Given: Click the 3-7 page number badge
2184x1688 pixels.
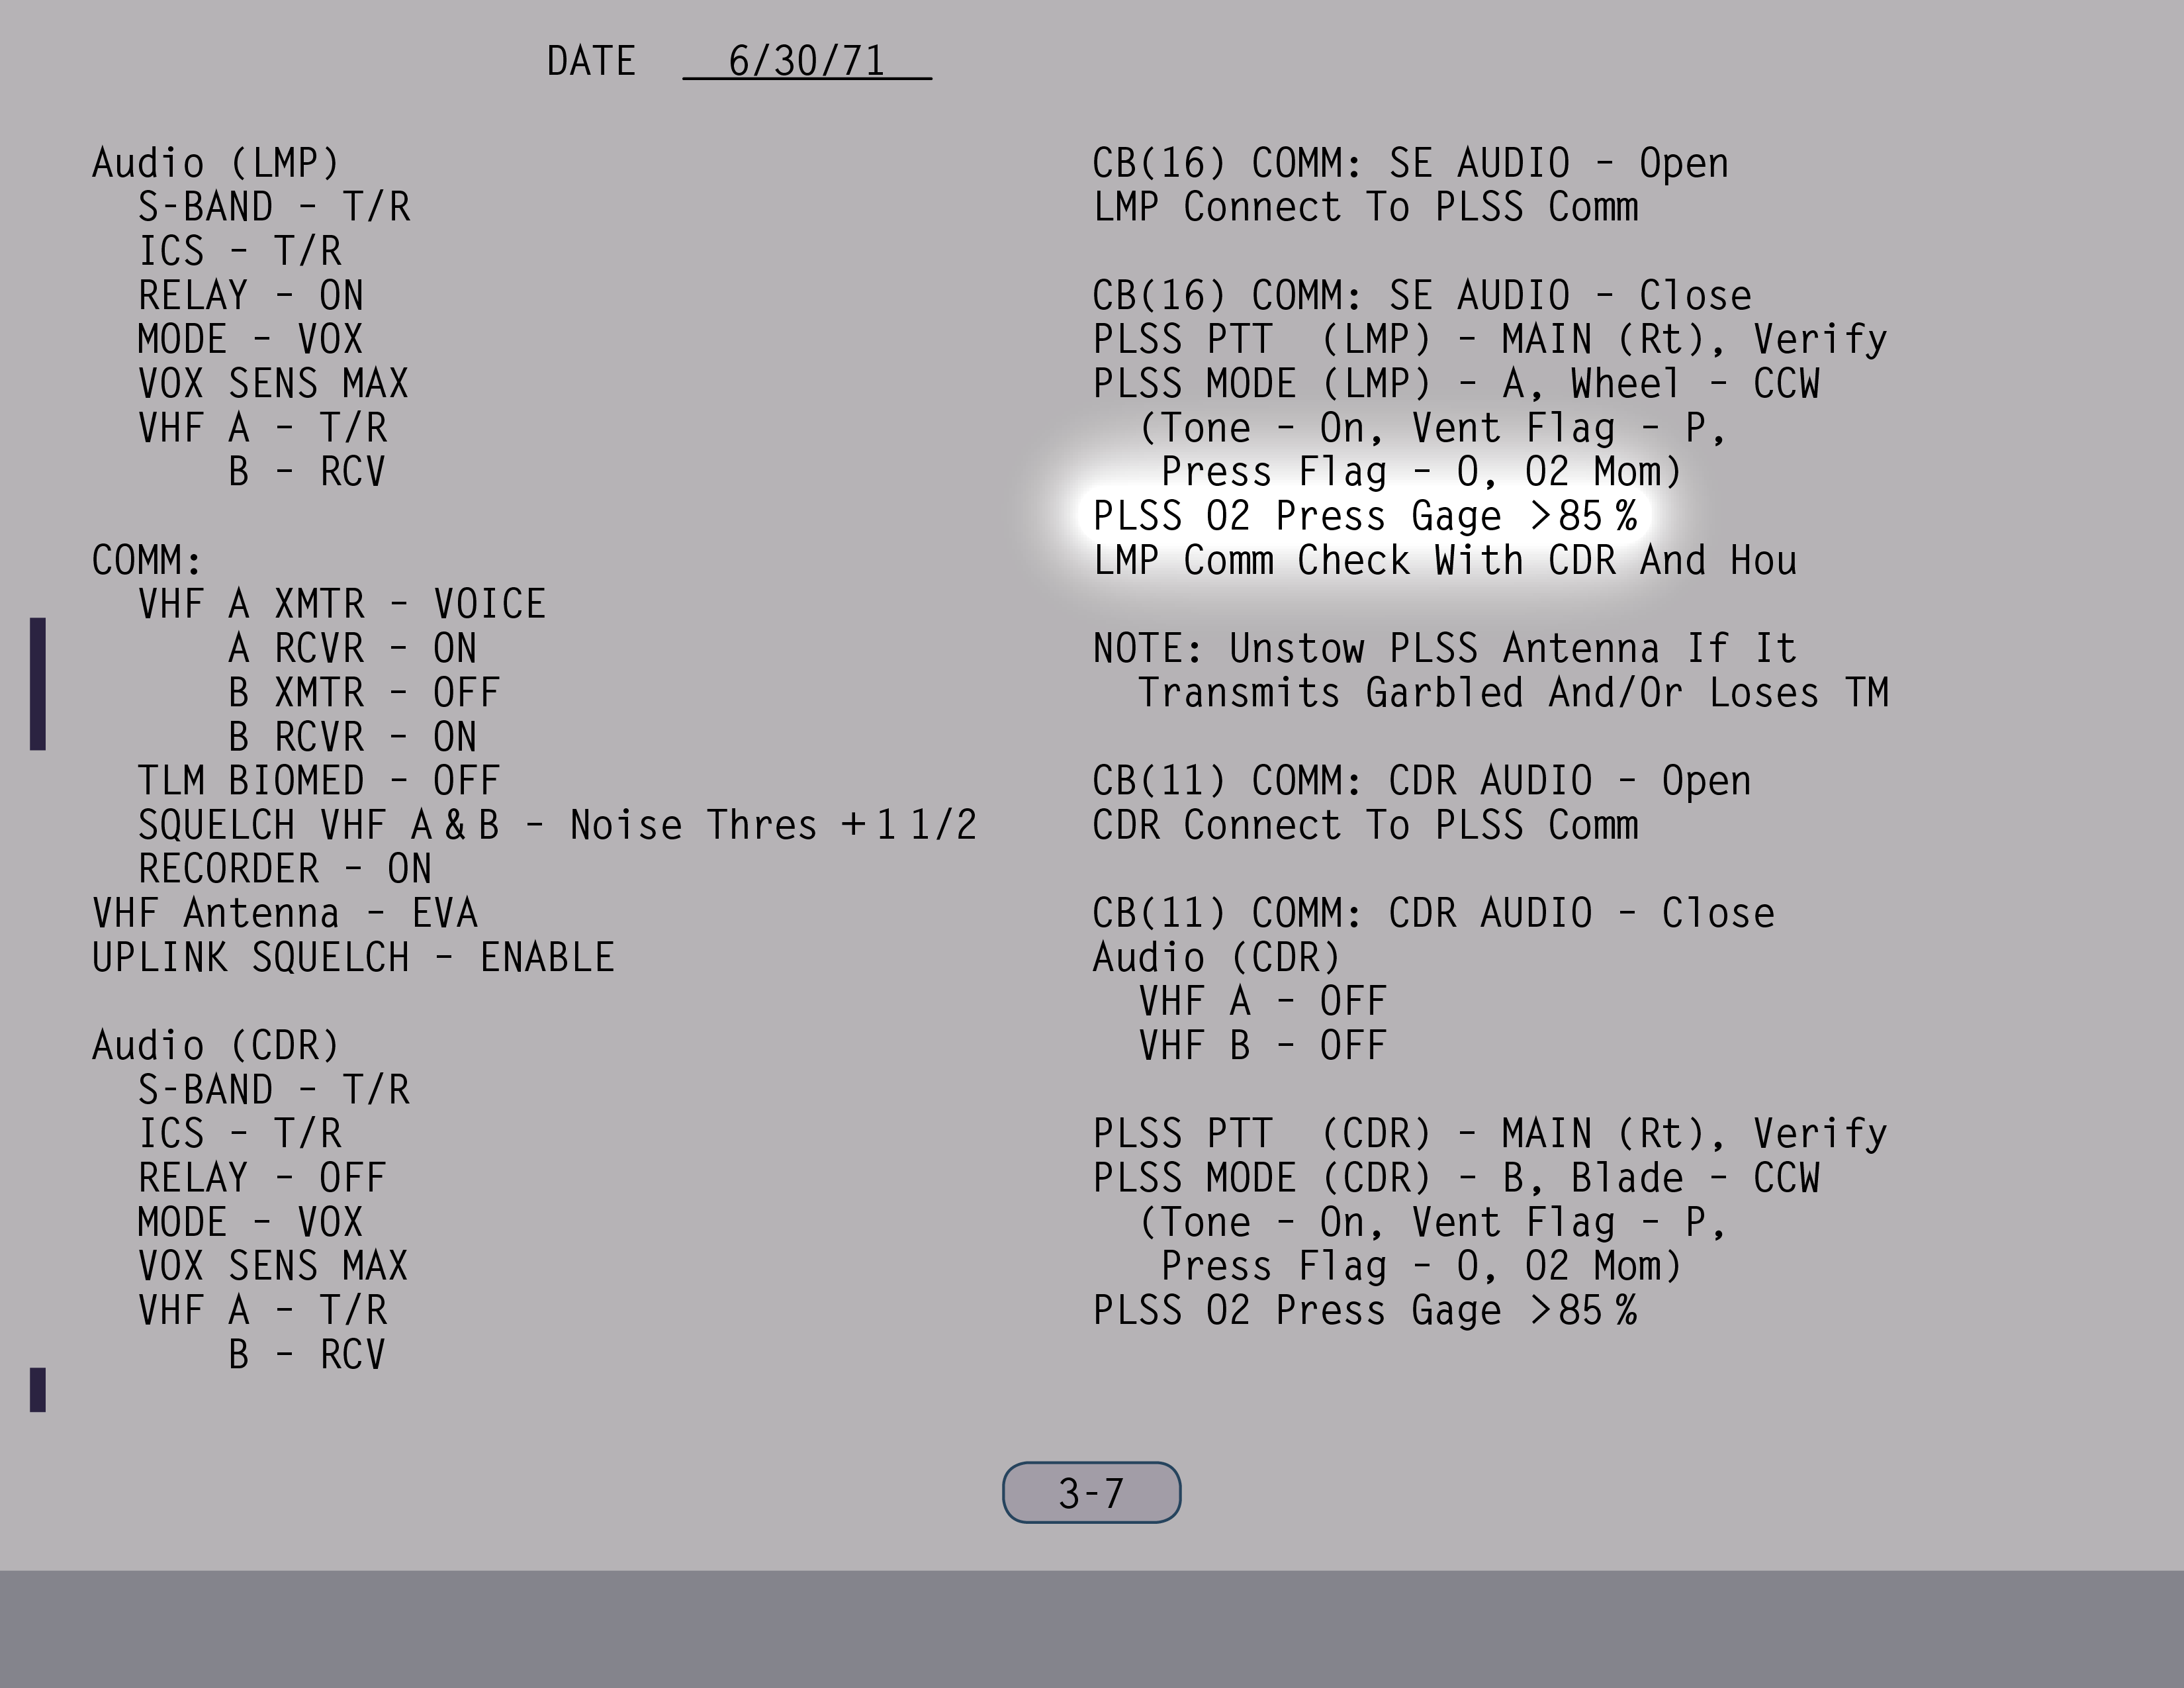Looking at the screenshot, I should point(1091,1492).
